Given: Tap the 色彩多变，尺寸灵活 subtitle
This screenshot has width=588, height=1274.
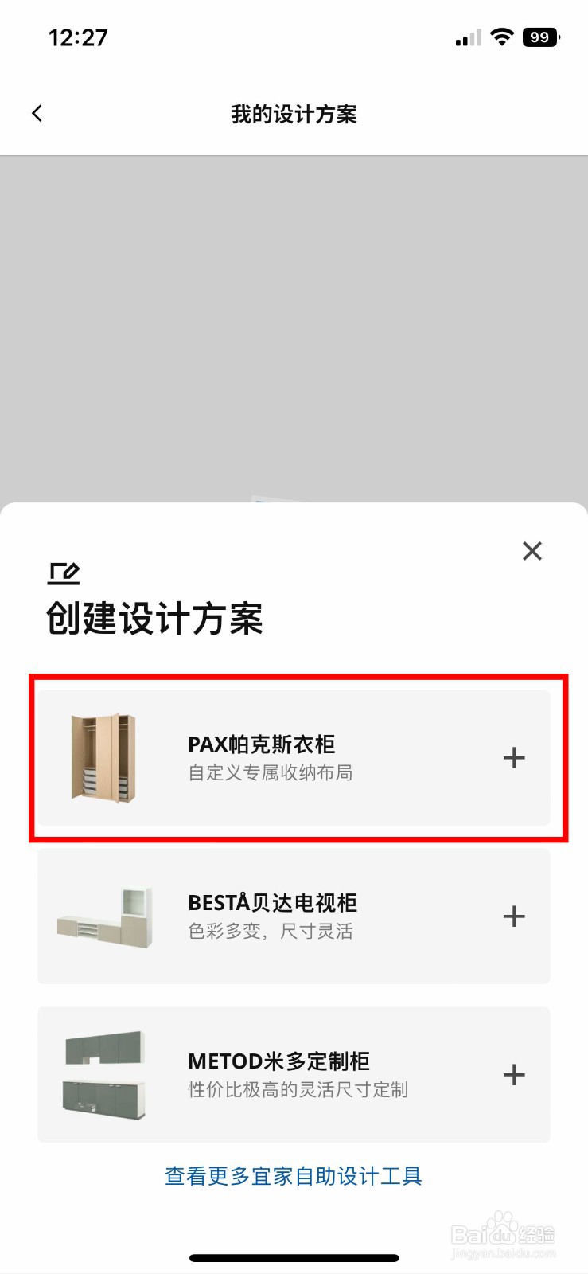Looking at the screenshot, I should pyautogui.click(x=270, y=932).
